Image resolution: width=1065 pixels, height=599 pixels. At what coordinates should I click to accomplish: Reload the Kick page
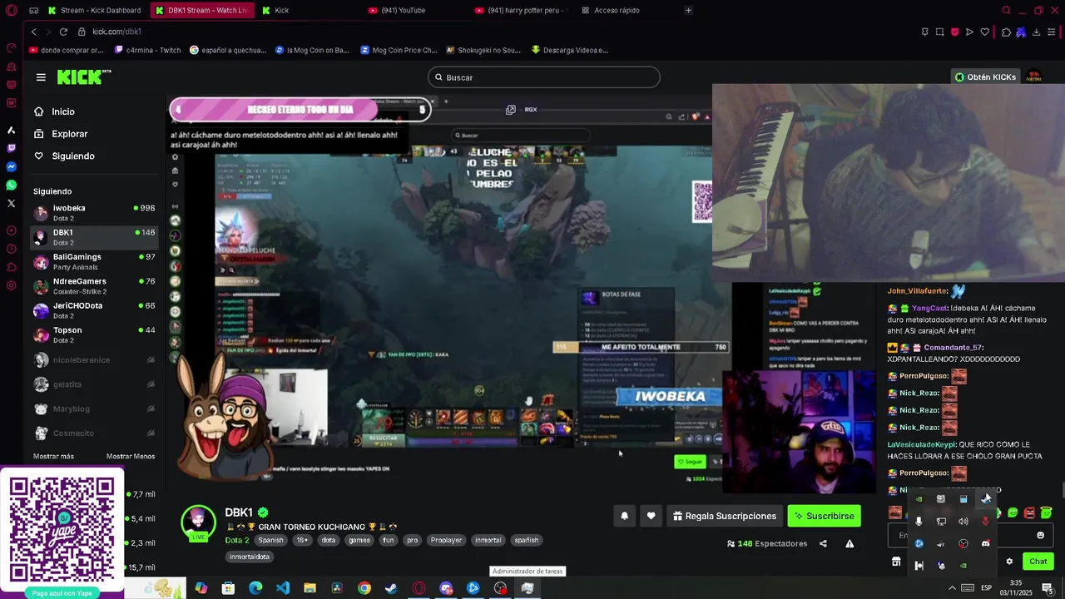pos(63,32)
